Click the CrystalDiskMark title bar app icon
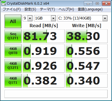This screenshot has width=112, height=101. pyautogui.click(x=4, y=3)
